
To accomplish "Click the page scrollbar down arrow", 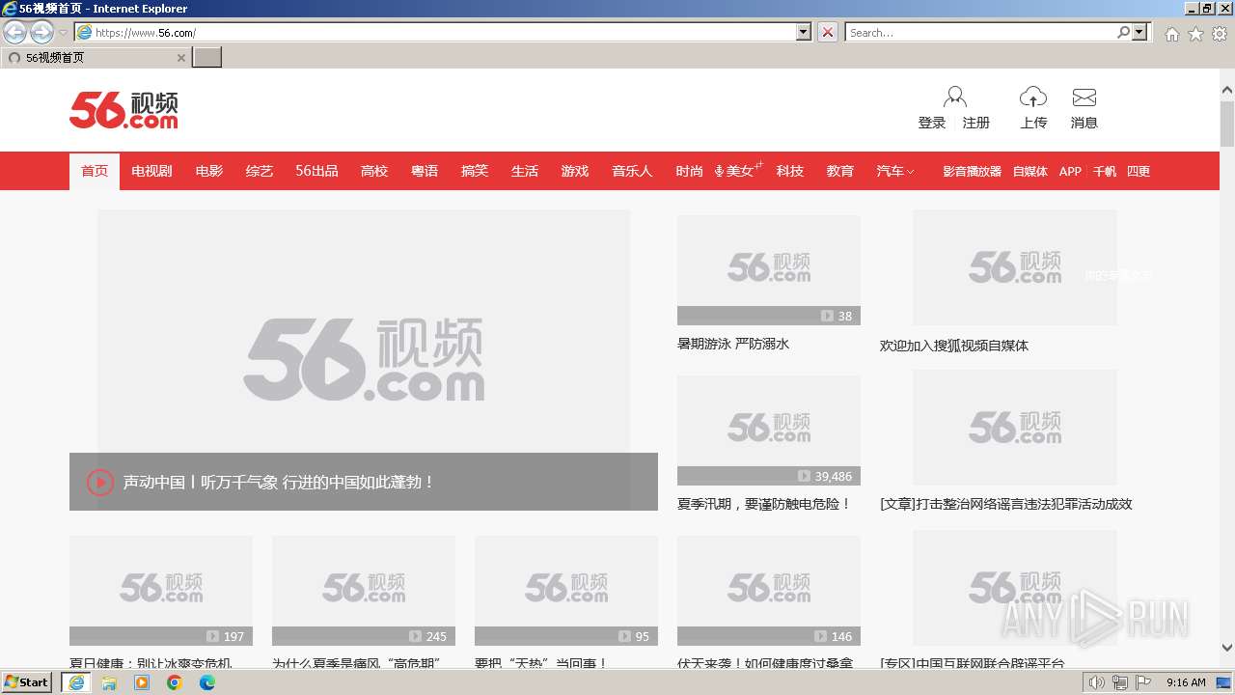I will tap(1227, 648).
